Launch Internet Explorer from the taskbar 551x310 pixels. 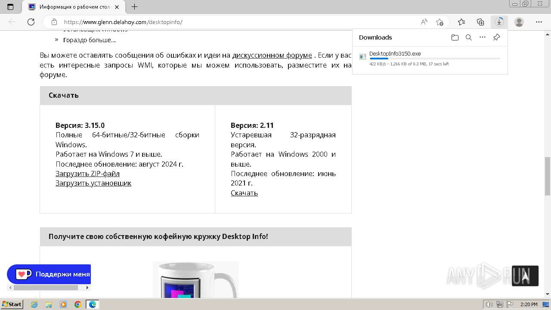(x=34, y=304)
